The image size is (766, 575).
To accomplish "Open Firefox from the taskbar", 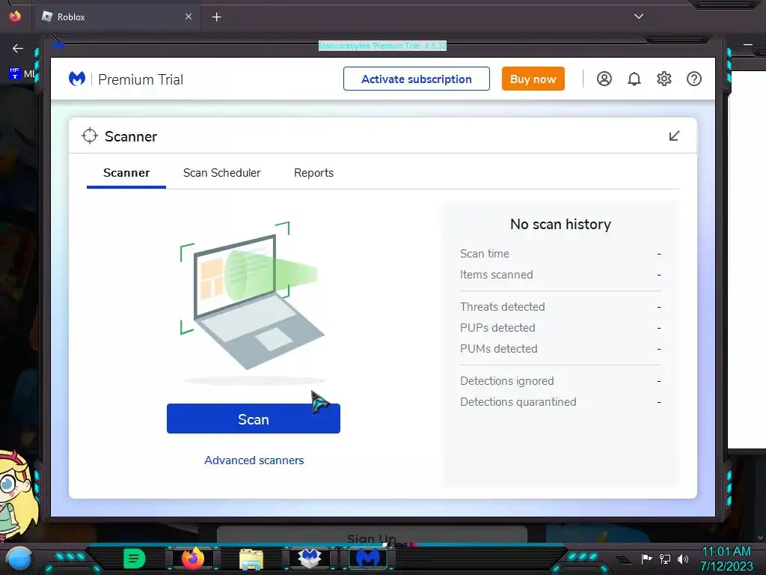I will 193,559.
